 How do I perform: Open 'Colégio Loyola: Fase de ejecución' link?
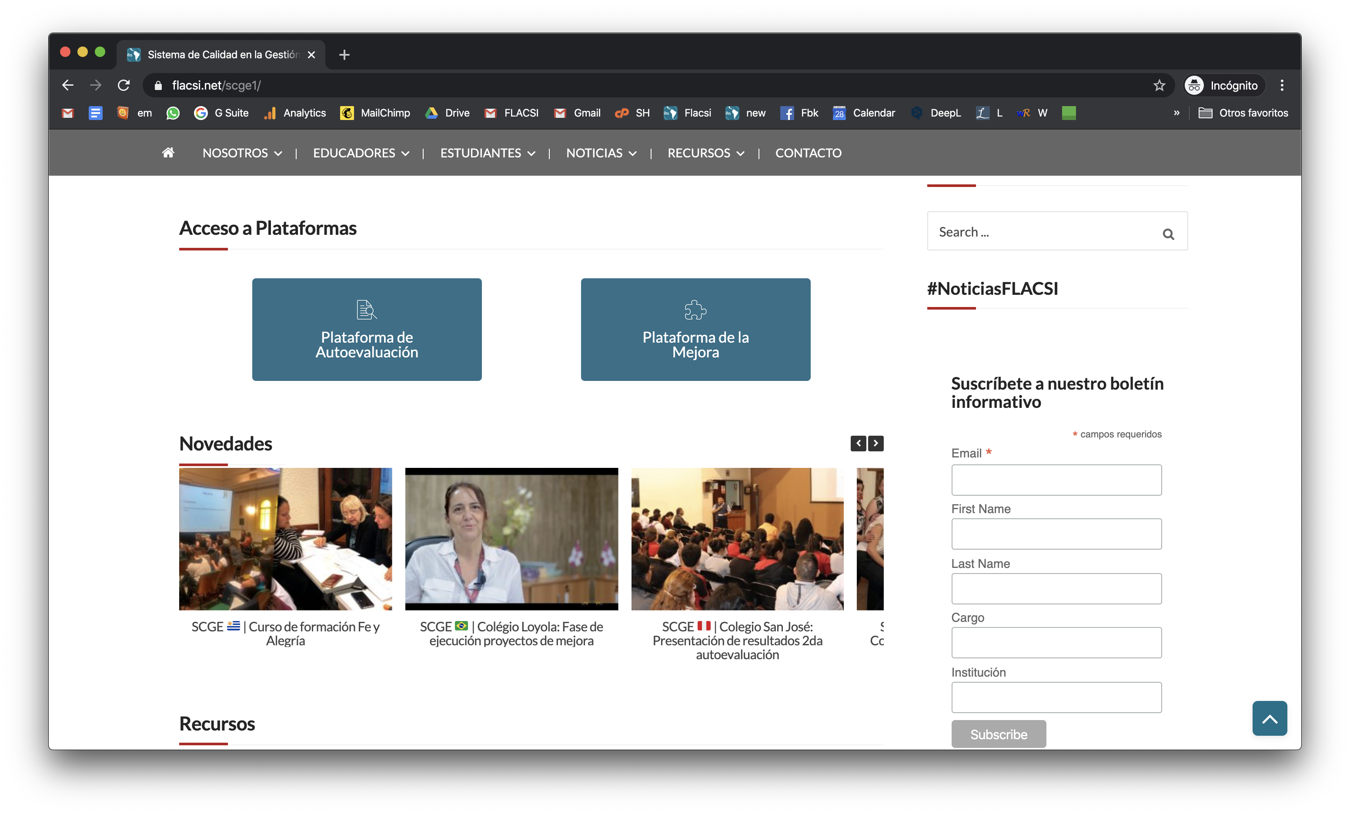pos(511,634)
